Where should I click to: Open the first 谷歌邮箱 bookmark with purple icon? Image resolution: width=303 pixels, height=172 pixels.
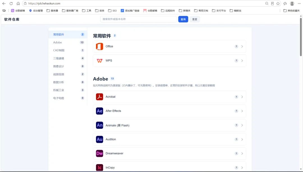pyautogui.click(x=18, y=11)
